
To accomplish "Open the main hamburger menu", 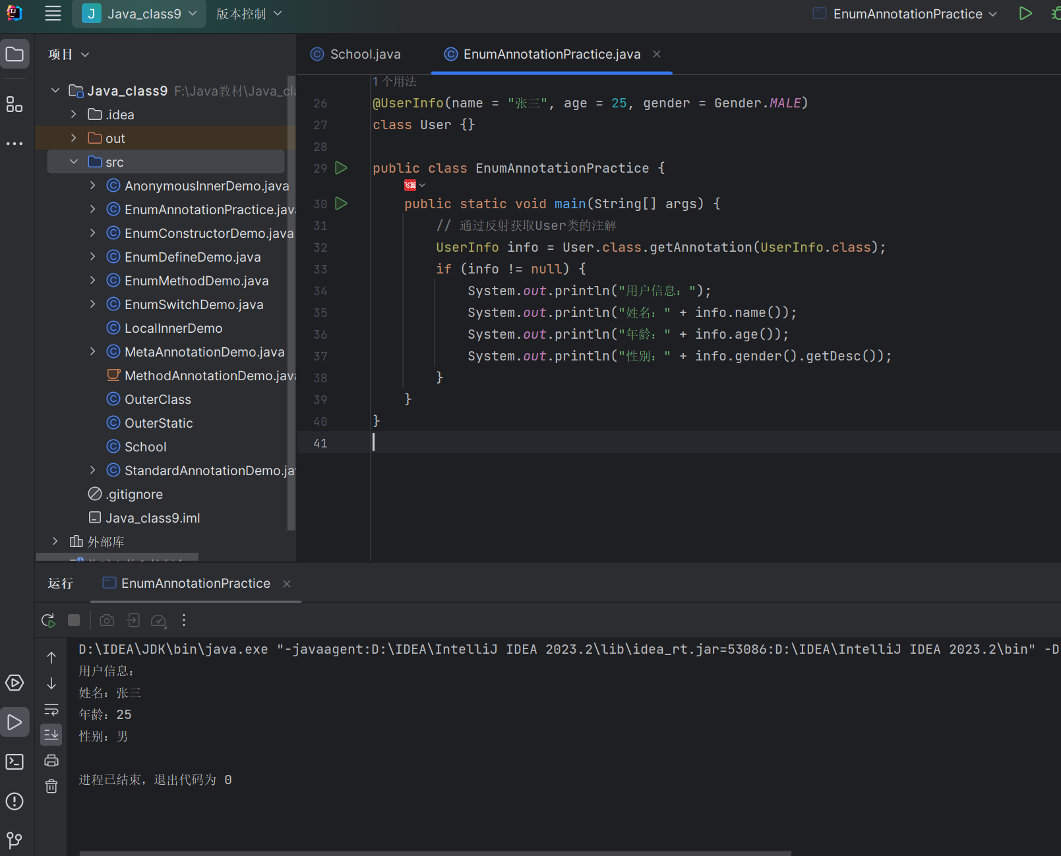I will click(x=53, y=14).
